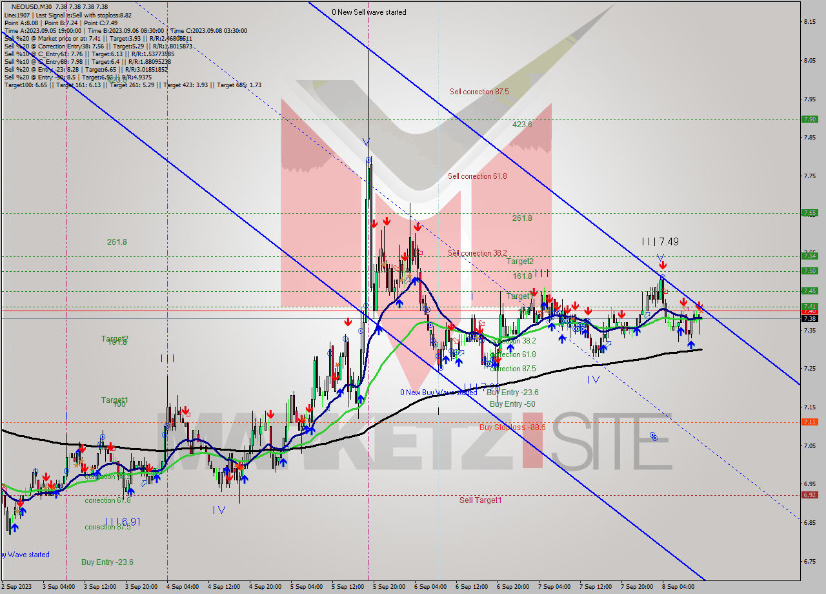Click the green 7.45 price tag
Viewport: 826px width, 594px height.
pos(810,291)
